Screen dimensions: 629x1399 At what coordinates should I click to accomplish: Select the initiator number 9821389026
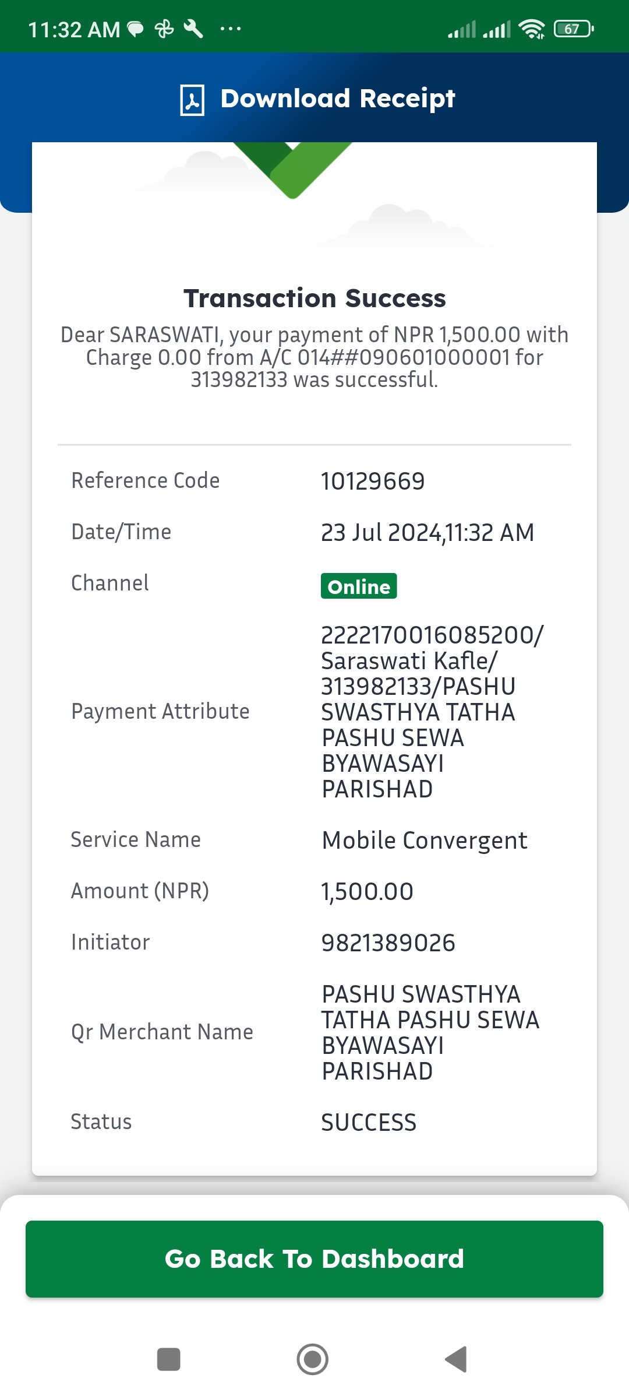point(388,943)
